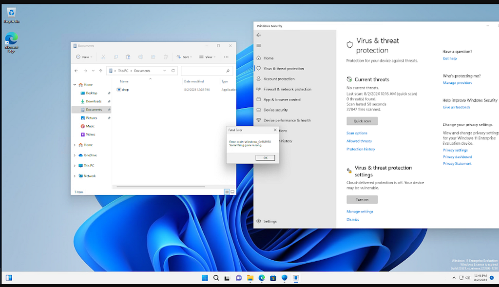
Task: Select Home in Windows Security sidebar
Action: 295,58
